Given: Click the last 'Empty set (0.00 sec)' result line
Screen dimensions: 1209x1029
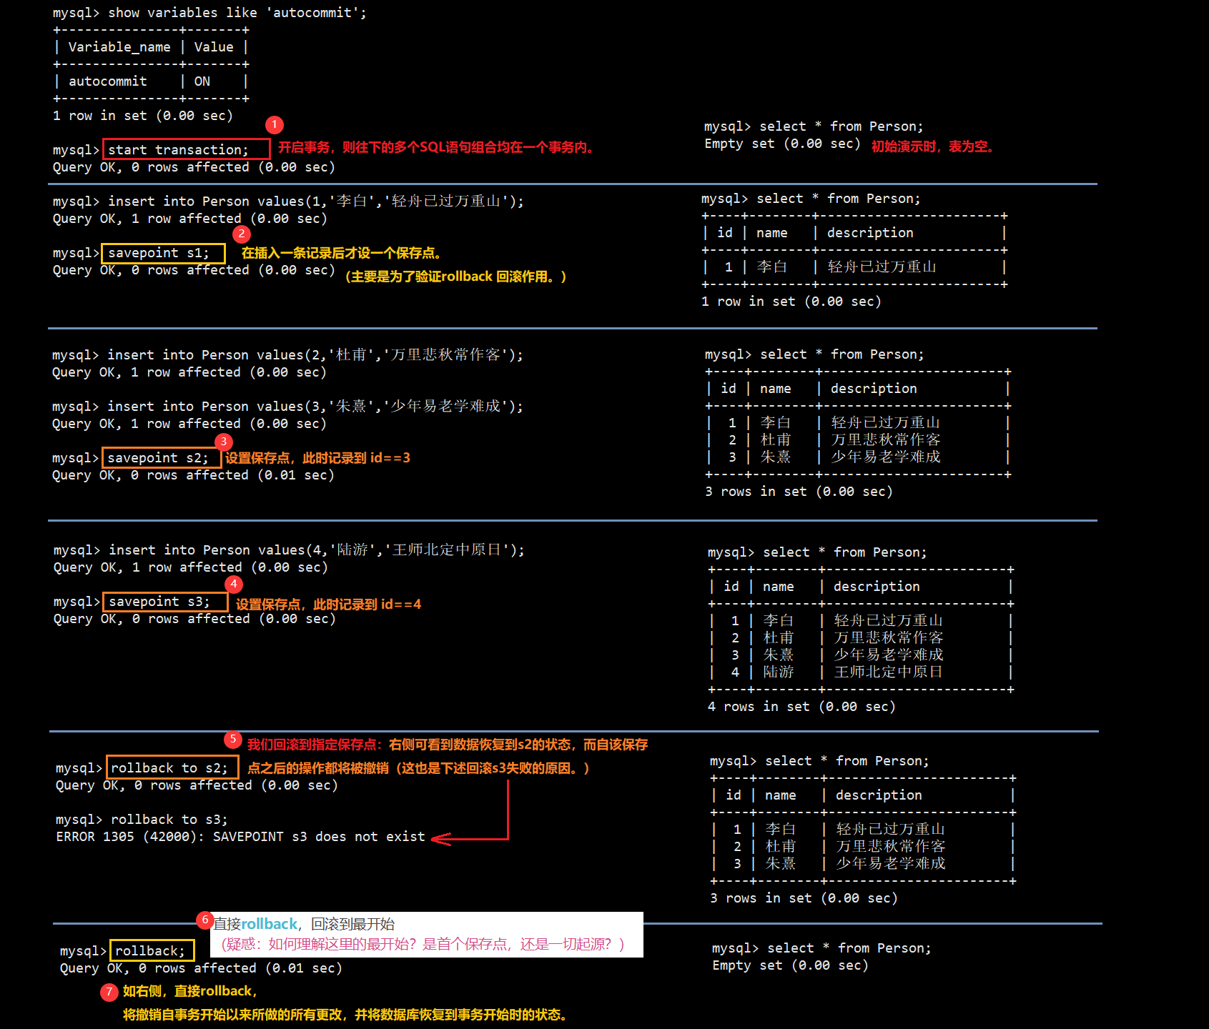Looking at the screenshot, I should click(x=790, y=965).
